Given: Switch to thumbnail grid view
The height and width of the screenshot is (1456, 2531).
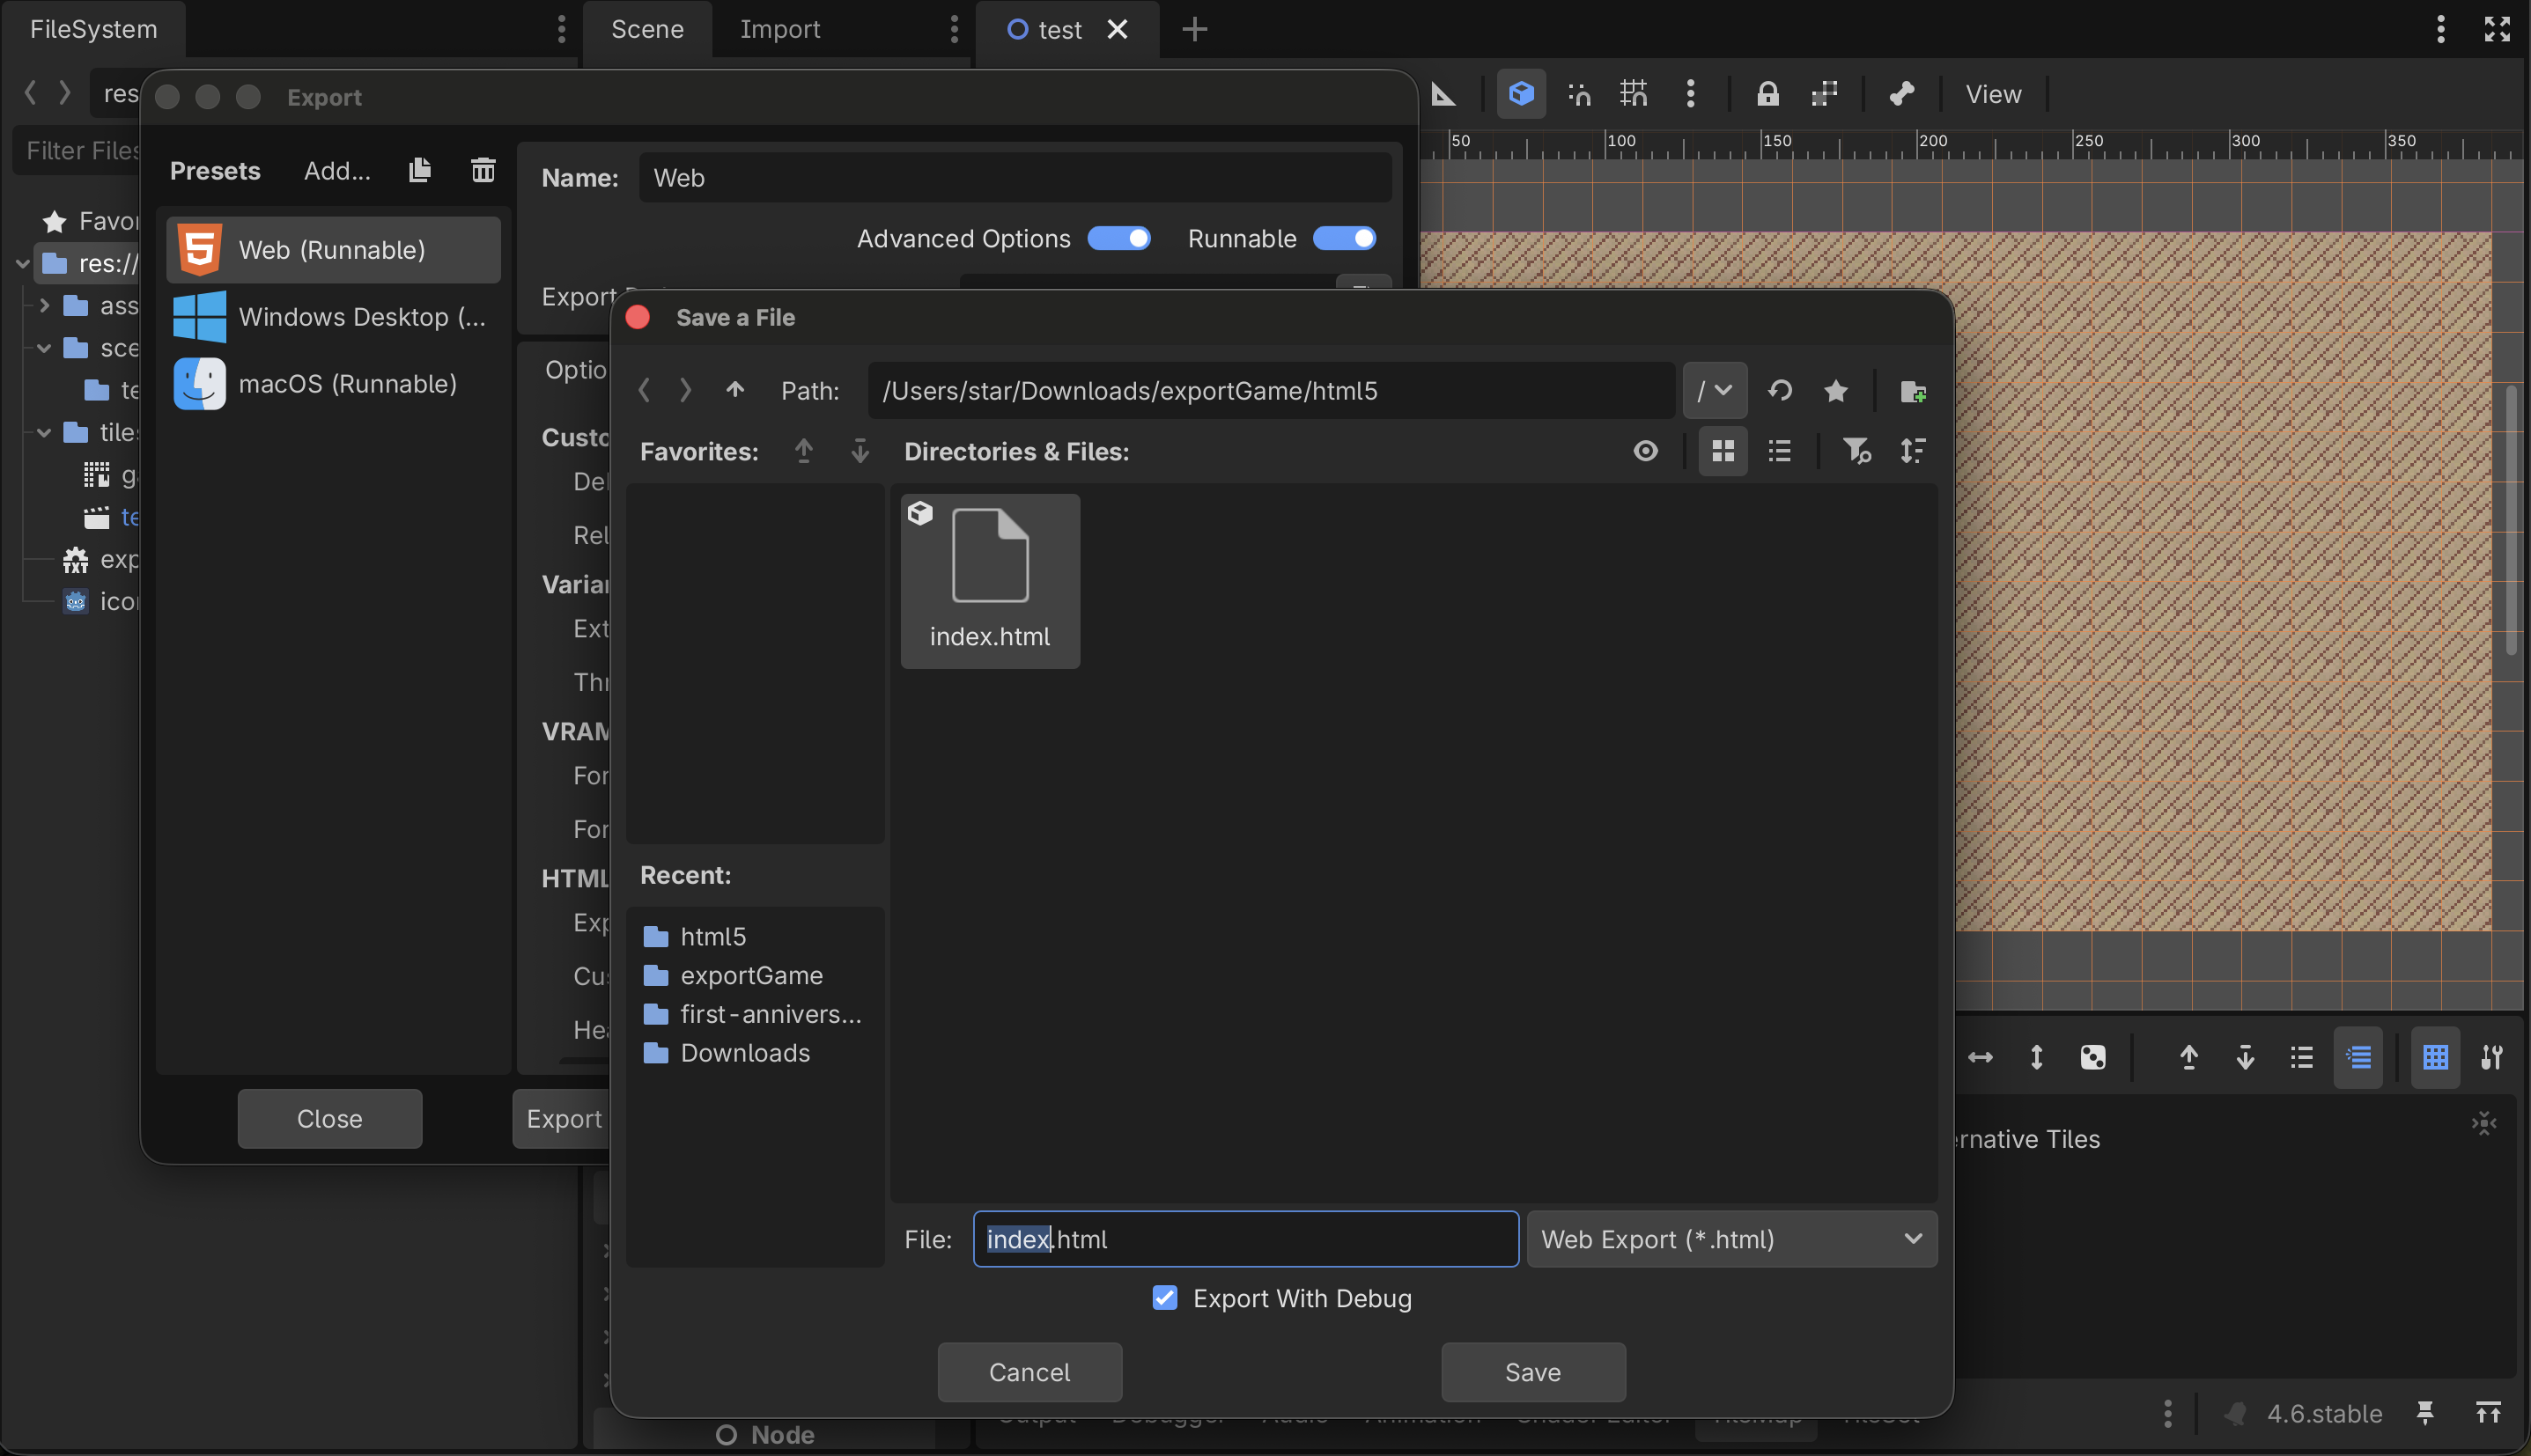Looking at the screenshot, I should pos(1722,451).
